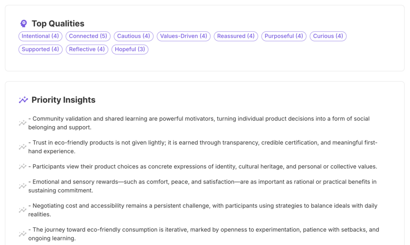Image resolution: width=410 pixels, height=245 pixels.
Task: Select the Reflective (4) quality tag
Action: point(87,49)
